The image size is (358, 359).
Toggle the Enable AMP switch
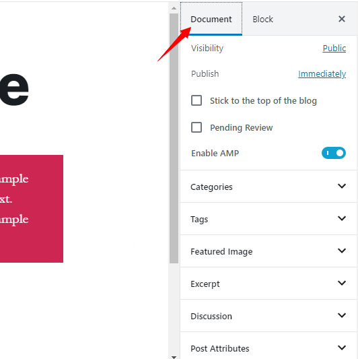point(334,153)
